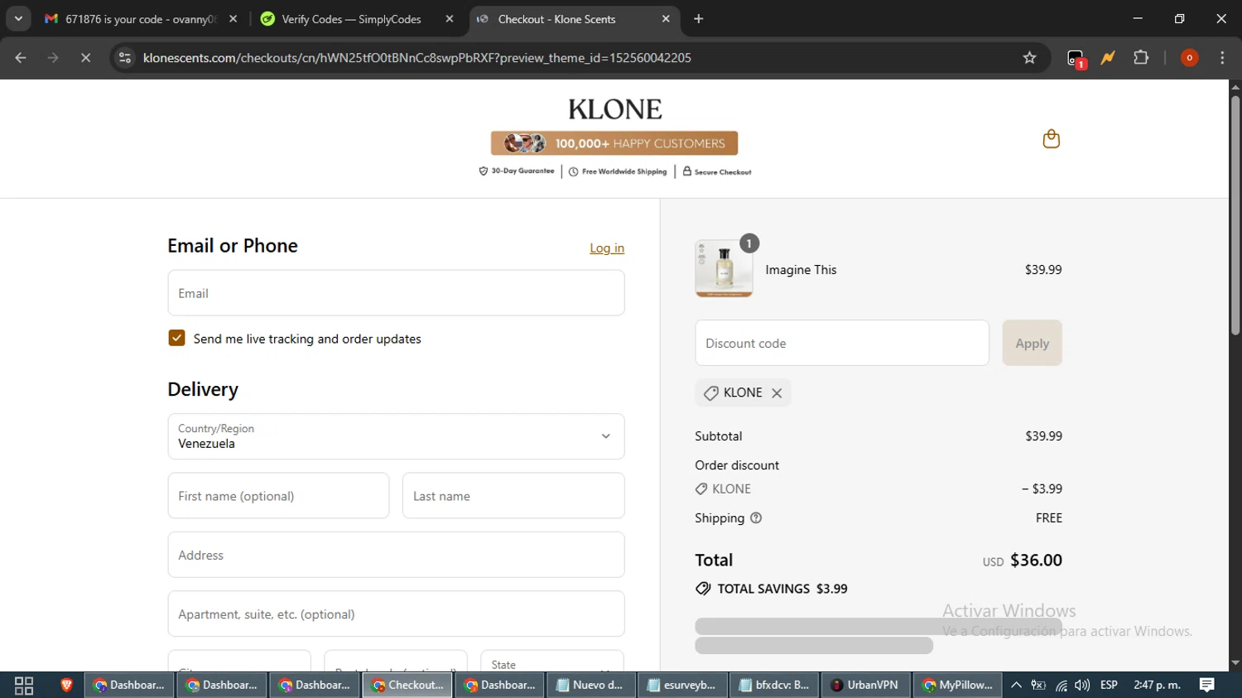Click the Imagine This product name
The height and width of the screenshot is (698, 1242).
click(x=801, y=270)
